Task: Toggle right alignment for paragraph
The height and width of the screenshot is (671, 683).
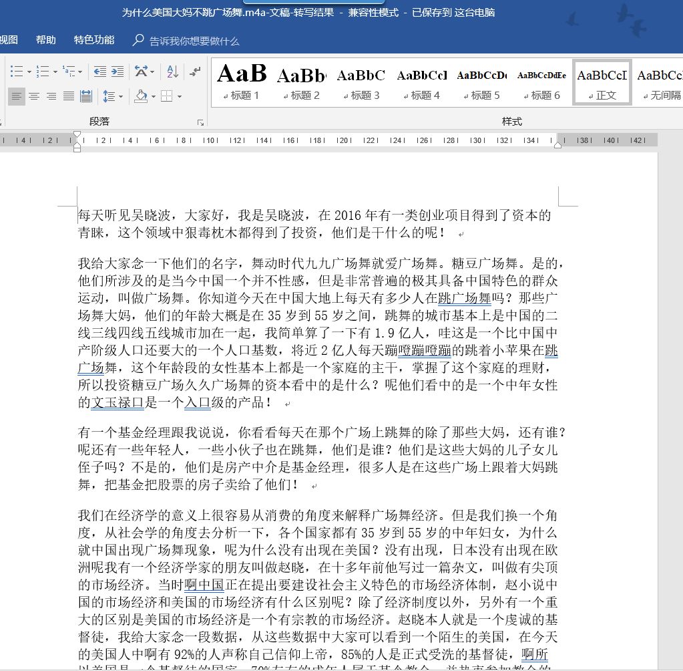Action: click(51, 97)
